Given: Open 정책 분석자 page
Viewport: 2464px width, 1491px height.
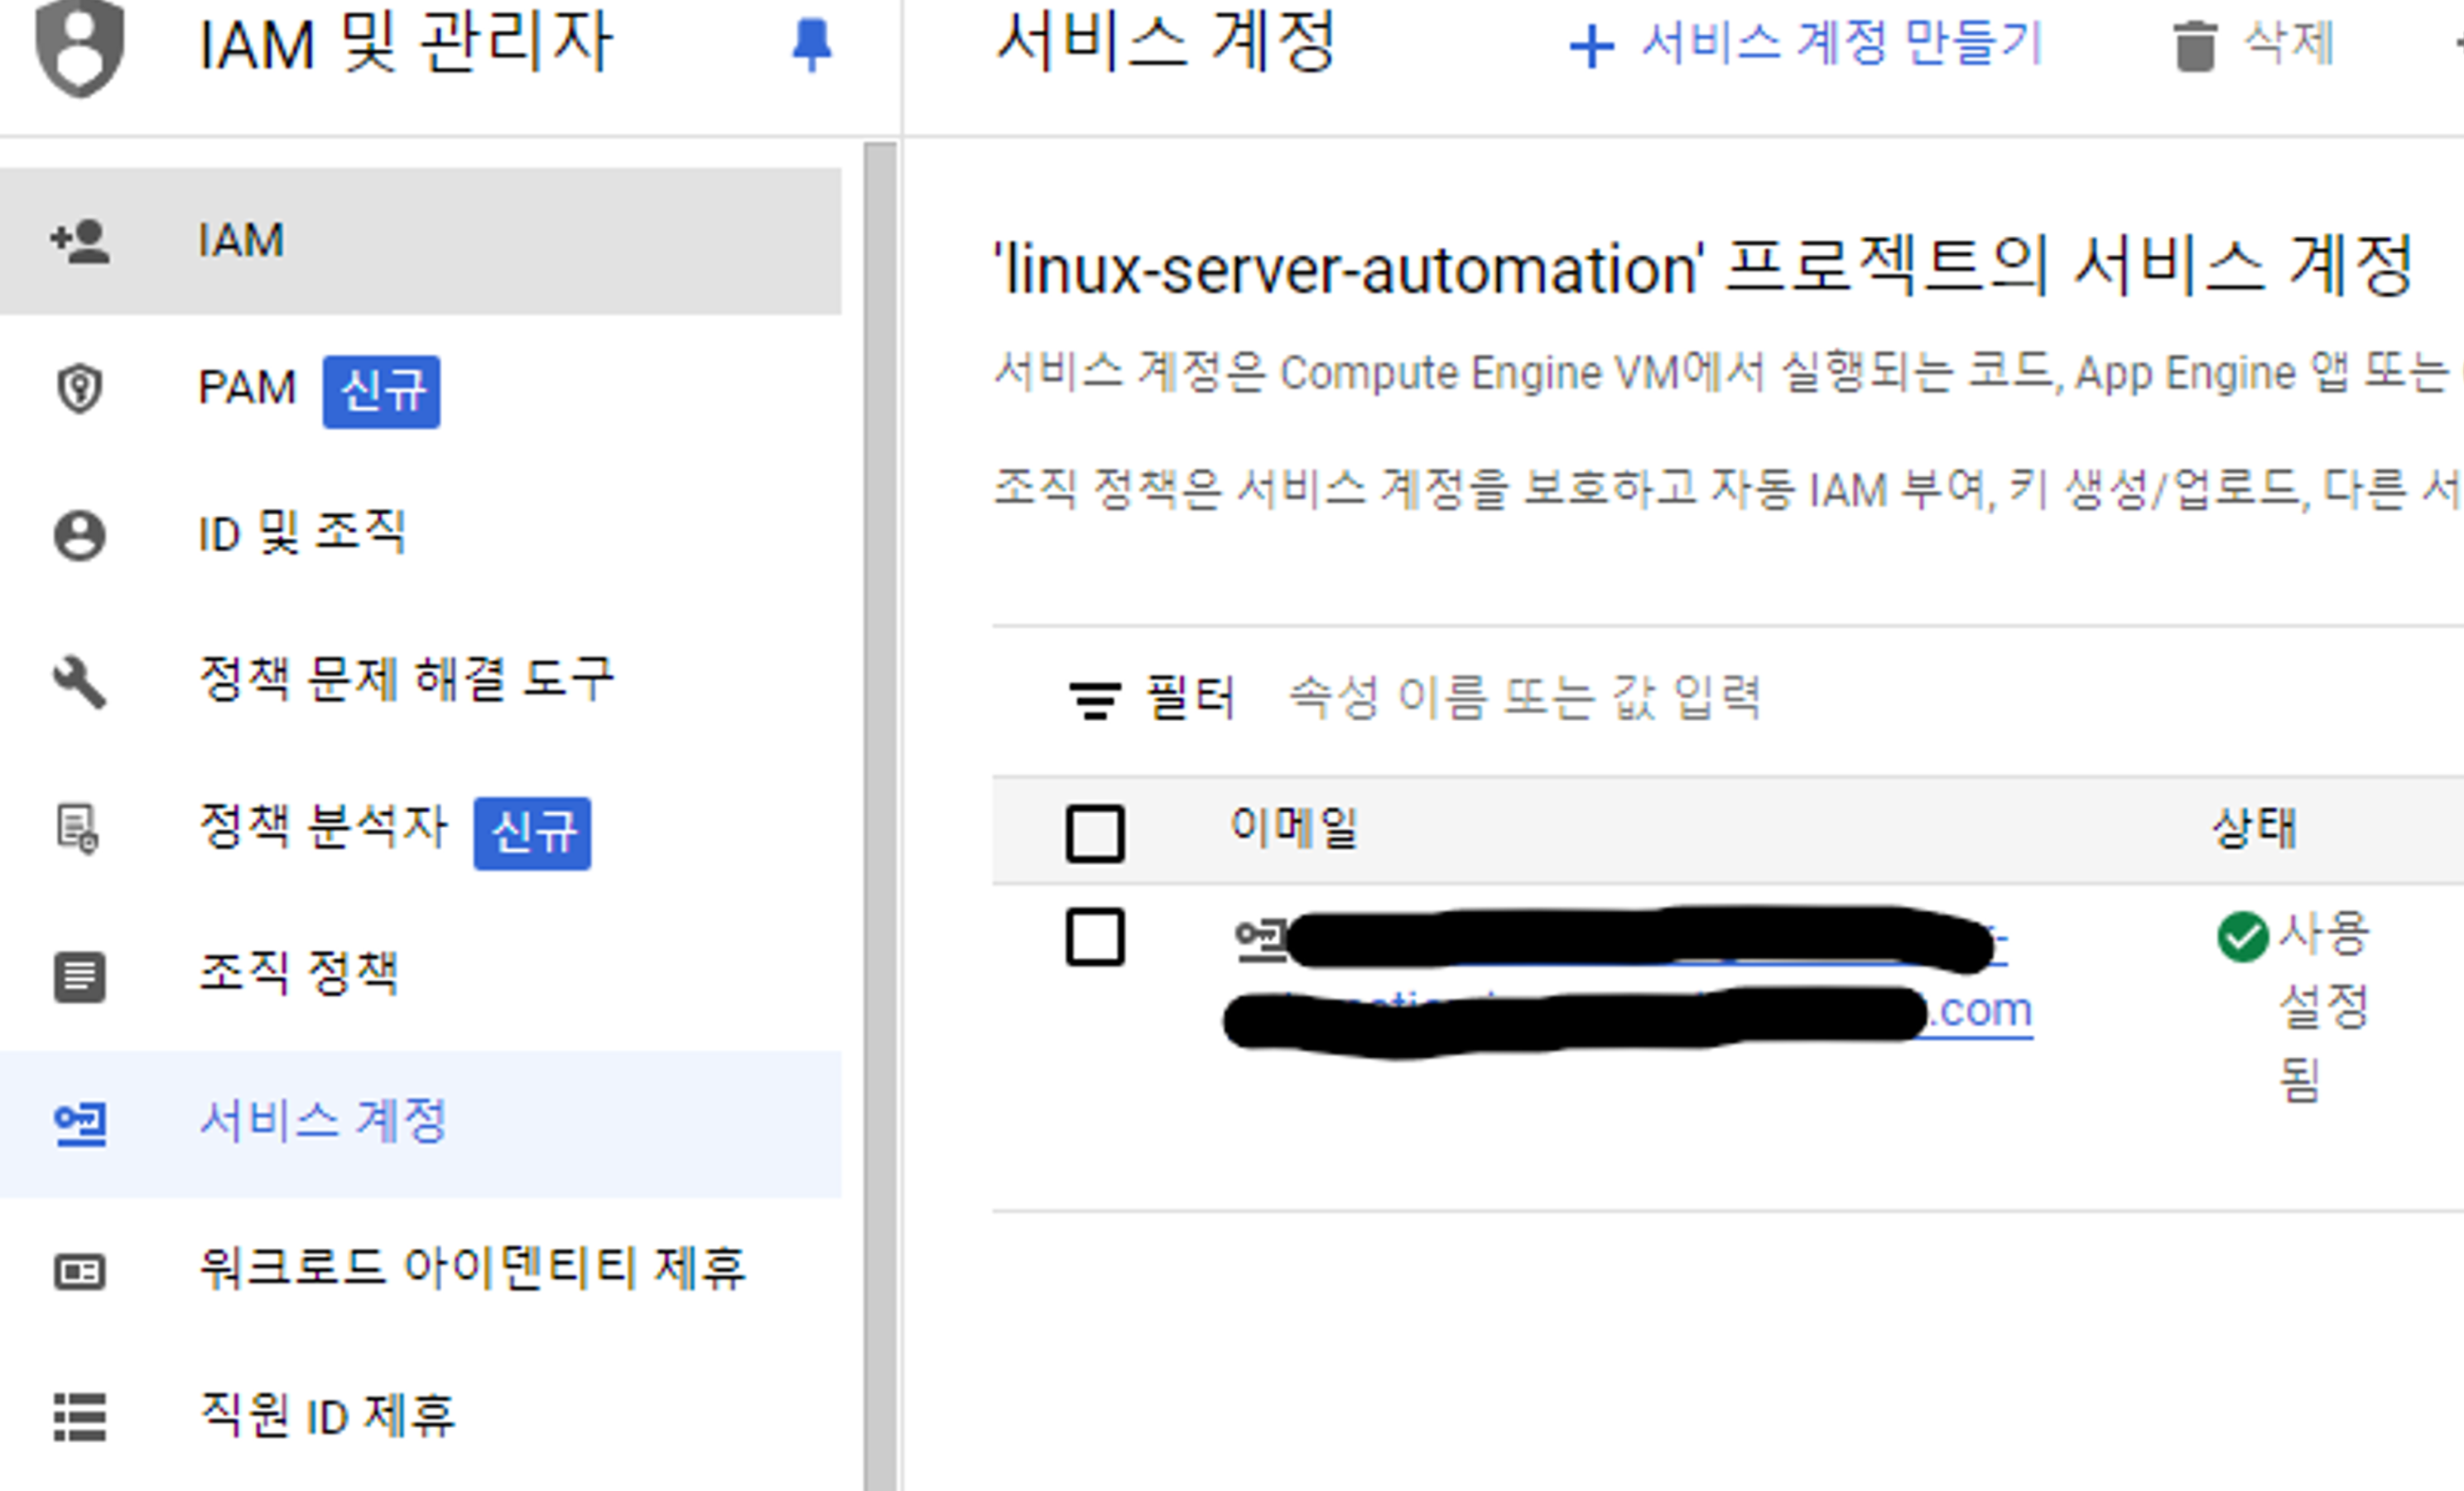Looking at the screenshot, I should 420,830.
